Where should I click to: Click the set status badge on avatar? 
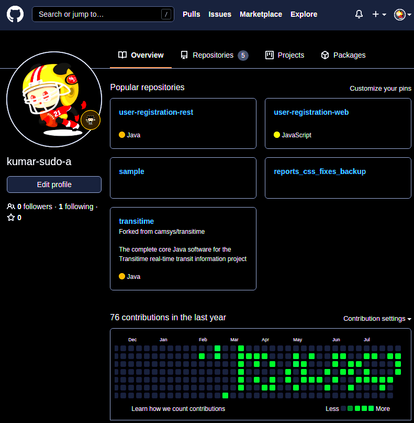91,120
